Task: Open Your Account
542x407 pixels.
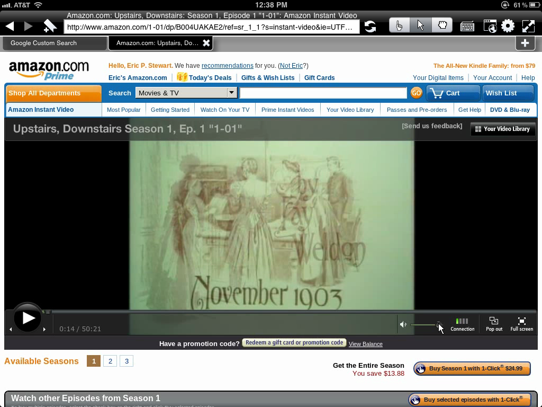Action: click(x=492, y=78)
